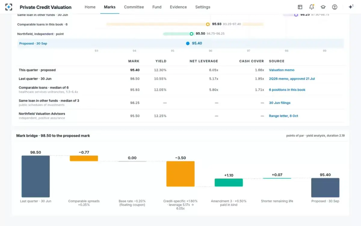The image size is (361, 226).
Task: Open the user account profile icon
Action: (x=335, y=7)
